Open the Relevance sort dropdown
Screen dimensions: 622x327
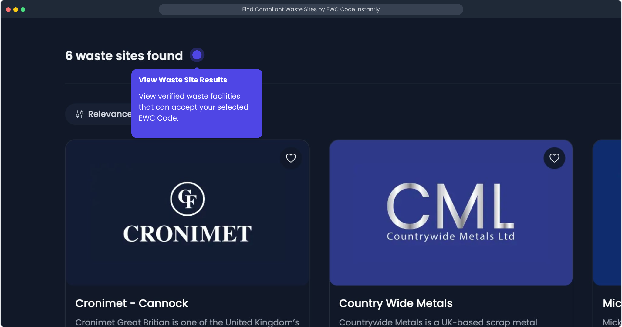109,114
